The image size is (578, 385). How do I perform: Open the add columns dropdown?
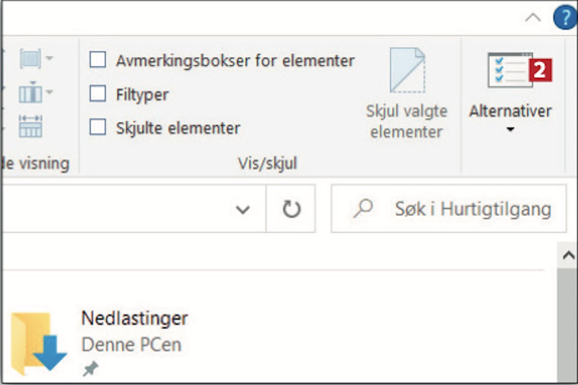click(x=36, y=93)
